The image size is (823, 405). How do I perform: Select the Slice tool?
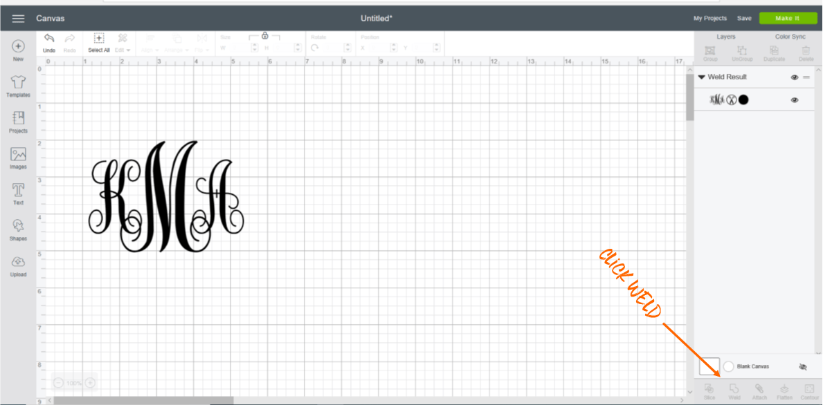coord(709,391)
